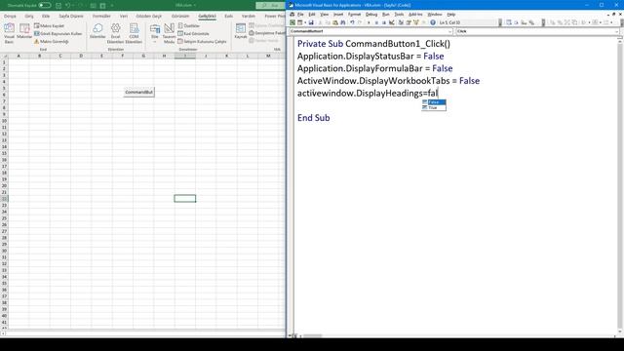Screen dimensions: 624x351
Task: Select column A header in Excel
Action: [x=19, y=56]
